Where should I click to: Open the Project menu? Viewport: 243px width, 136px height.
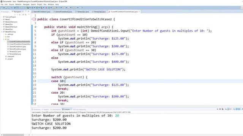point(39,5)
